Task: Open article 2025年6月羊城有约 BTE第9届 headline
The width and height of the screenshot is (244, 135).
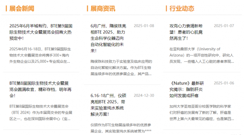Action: (41, 32)
